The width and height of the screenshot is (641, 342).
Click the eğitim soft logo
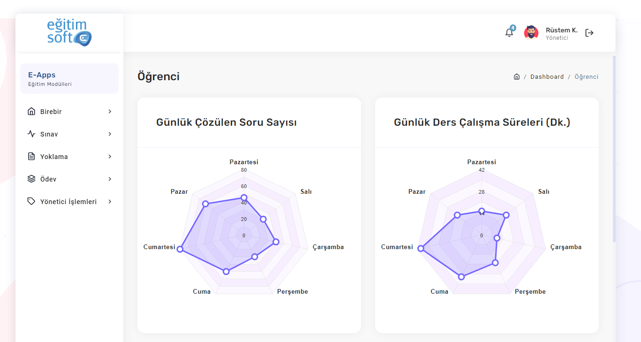click(x=69, y=32)
